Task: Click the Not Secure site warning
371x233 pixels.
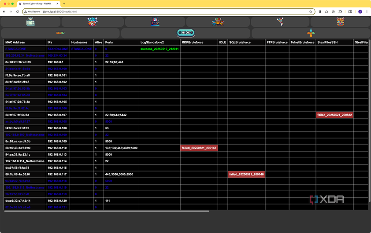Action: pyautogui.click(x=32, y=11)
